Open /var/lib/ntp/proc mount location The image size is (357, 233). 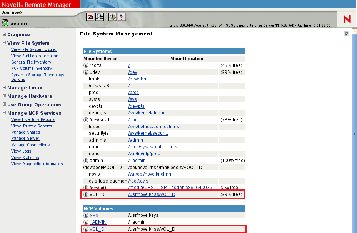coord(144,154)
